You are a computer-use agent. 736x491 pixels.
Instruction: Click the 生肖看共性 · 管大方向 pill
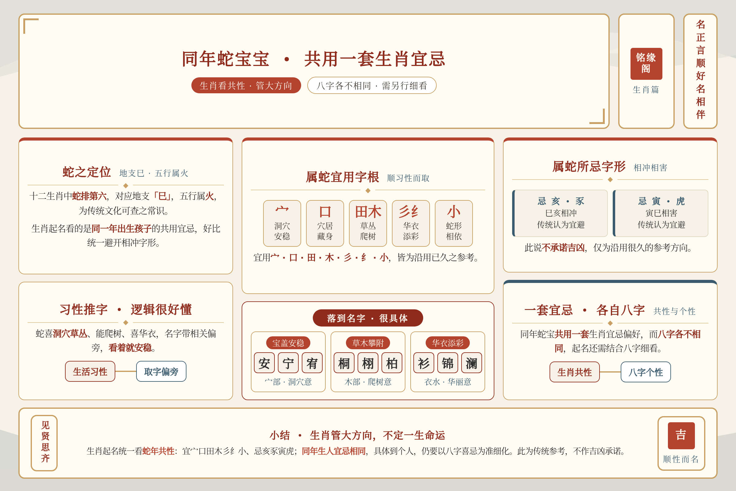pyautogui.click(x=246, y=86)
